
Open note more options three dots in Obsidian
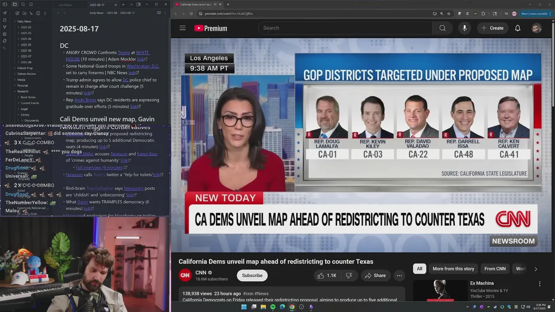[x=165, y=13]
